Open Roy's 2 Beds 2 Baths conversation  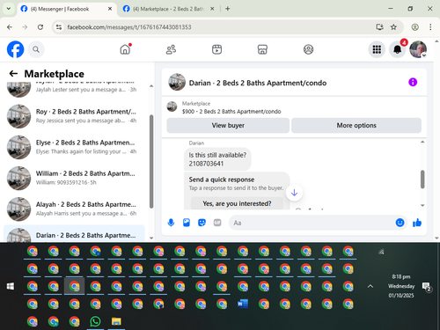pyautogui.click(x=74, y=116)
